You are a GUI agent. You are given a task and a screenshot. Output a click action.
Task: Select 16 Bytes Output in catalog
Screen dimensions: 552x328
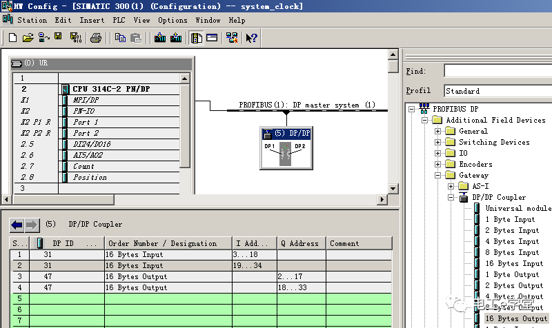click(x=516, y=318)
